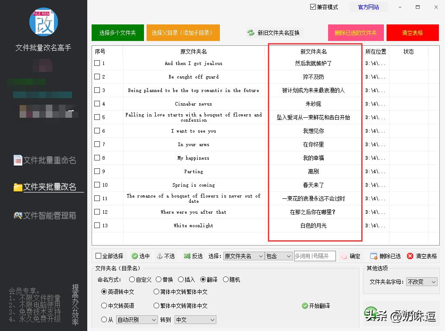Start translation via 开始翻译 green check icon

point(304,306)
